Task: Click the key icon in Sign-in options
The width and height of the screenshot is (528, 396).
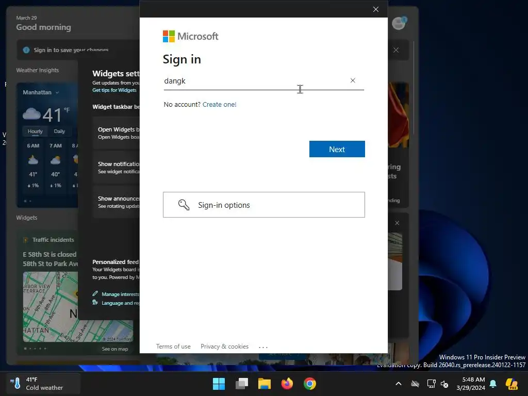Action: click(184, 205)
